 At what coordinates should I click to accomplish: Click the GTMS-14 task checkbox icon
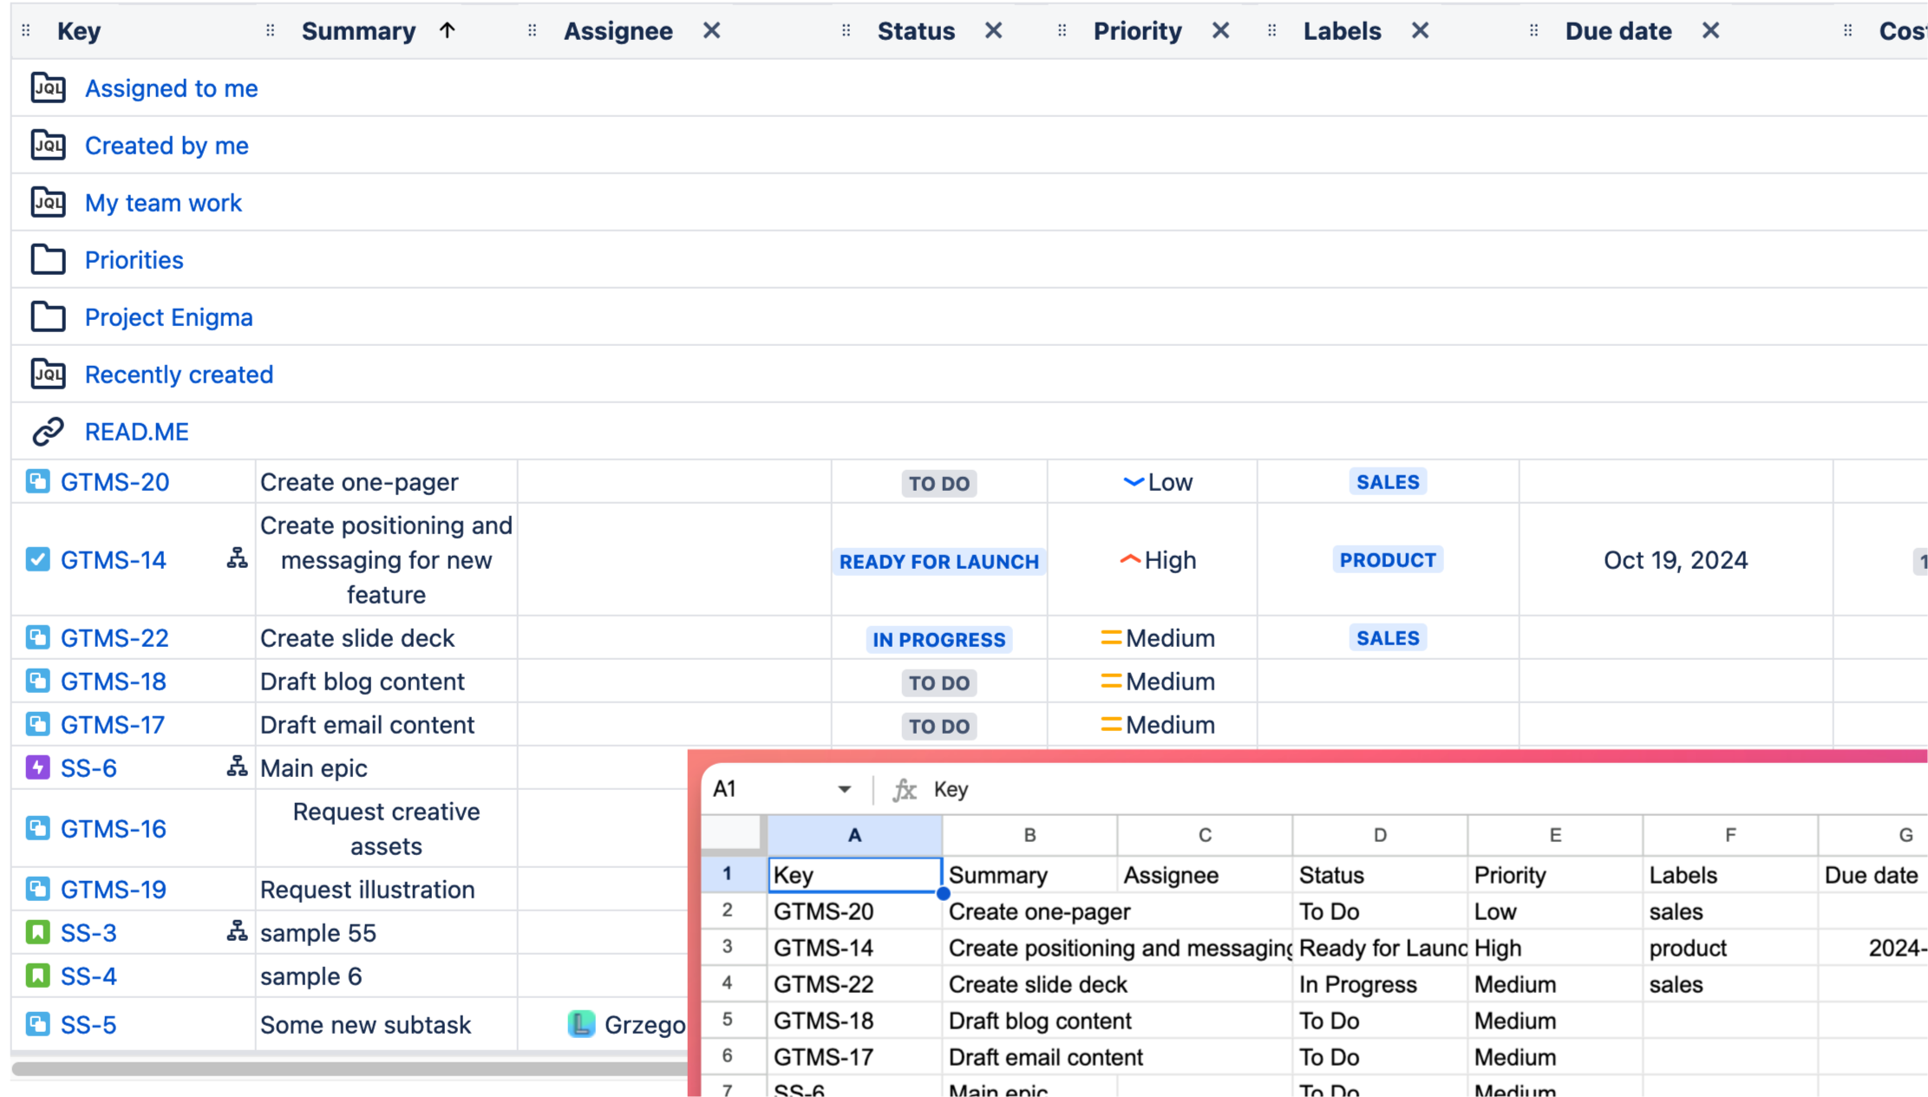click(37, 559)
